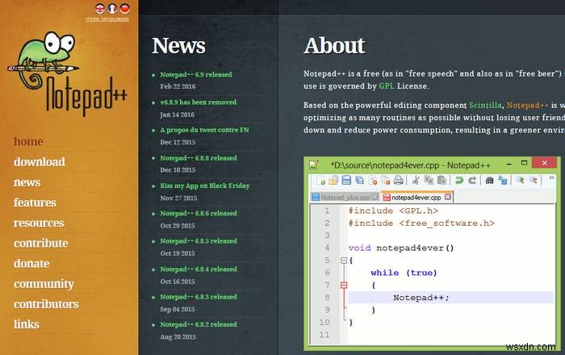The width and height of the screenshot is (565, 355).
Task: Click the New file icon in Notepad++ toolbar
Action: tap(320, 180)
